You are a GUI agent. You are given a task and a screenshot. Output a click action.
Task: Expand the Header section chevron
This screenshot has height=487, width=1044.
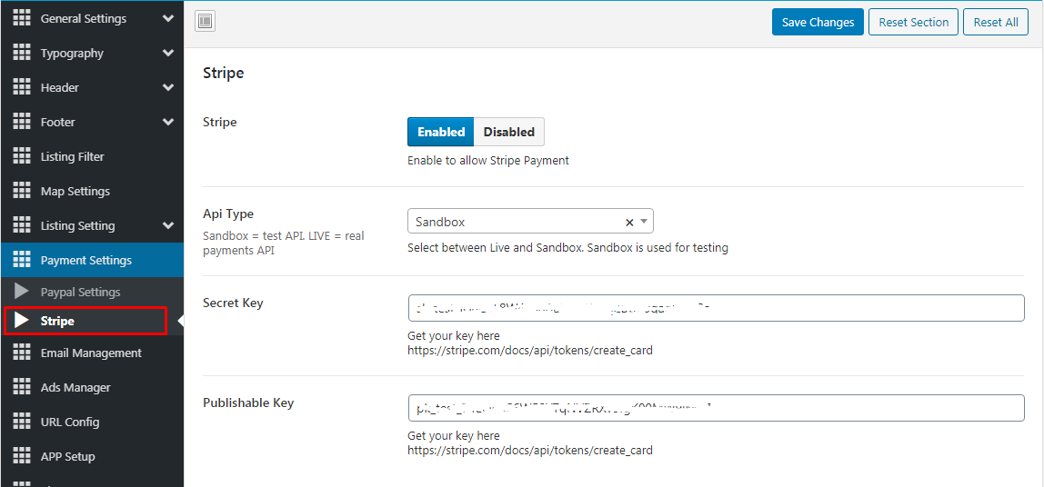[168, 87]
